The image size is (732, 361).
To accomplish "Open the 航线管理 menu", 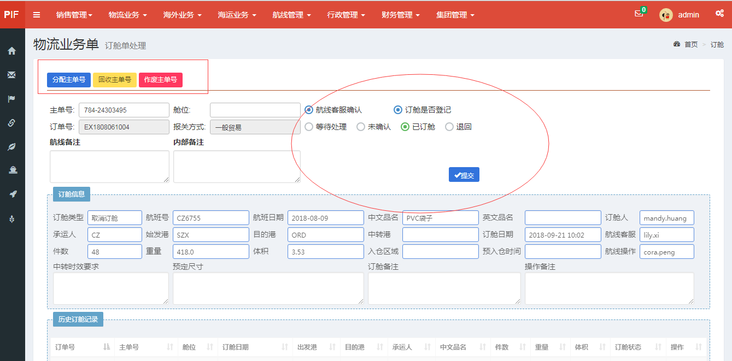I will [292, 15].
